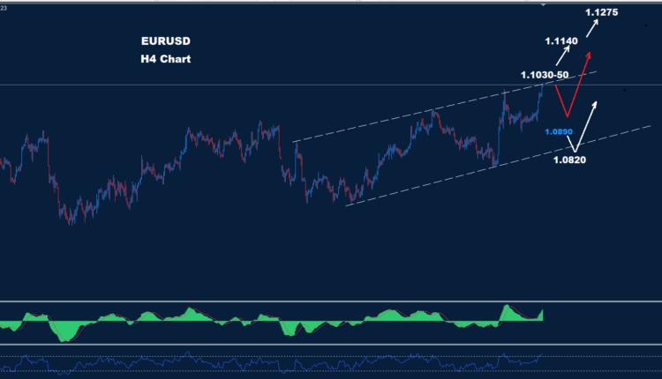Select the 1.1140 target price label
This screenshot has height=379, width=662.
tap(561, 41)
